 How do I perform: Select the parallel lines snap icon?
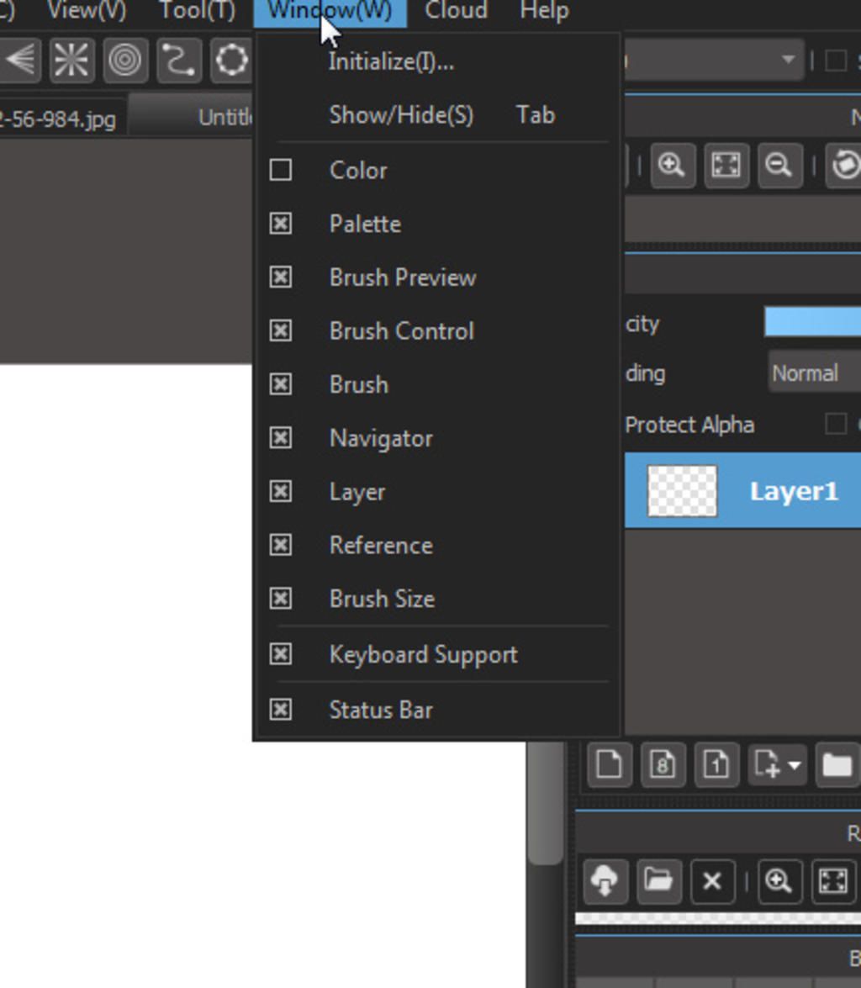point(20,60)
